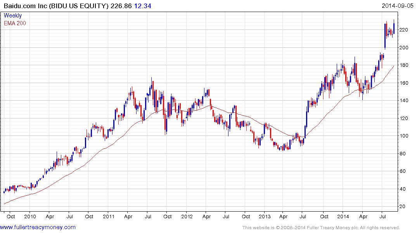Click the 2011 year label on time axis
Viewport: 417px width, 233px height.
[x=109, y=216]
